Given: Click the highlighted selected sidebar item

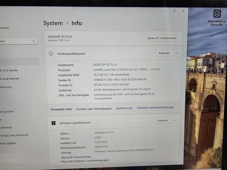Looking at the screenshot, I should [x=19, y=61].
